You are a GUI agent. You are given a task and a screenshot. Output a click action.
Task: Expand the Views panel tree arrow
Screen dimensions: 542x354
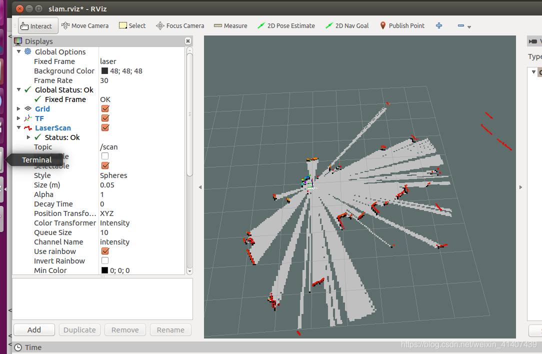point(533,72)
